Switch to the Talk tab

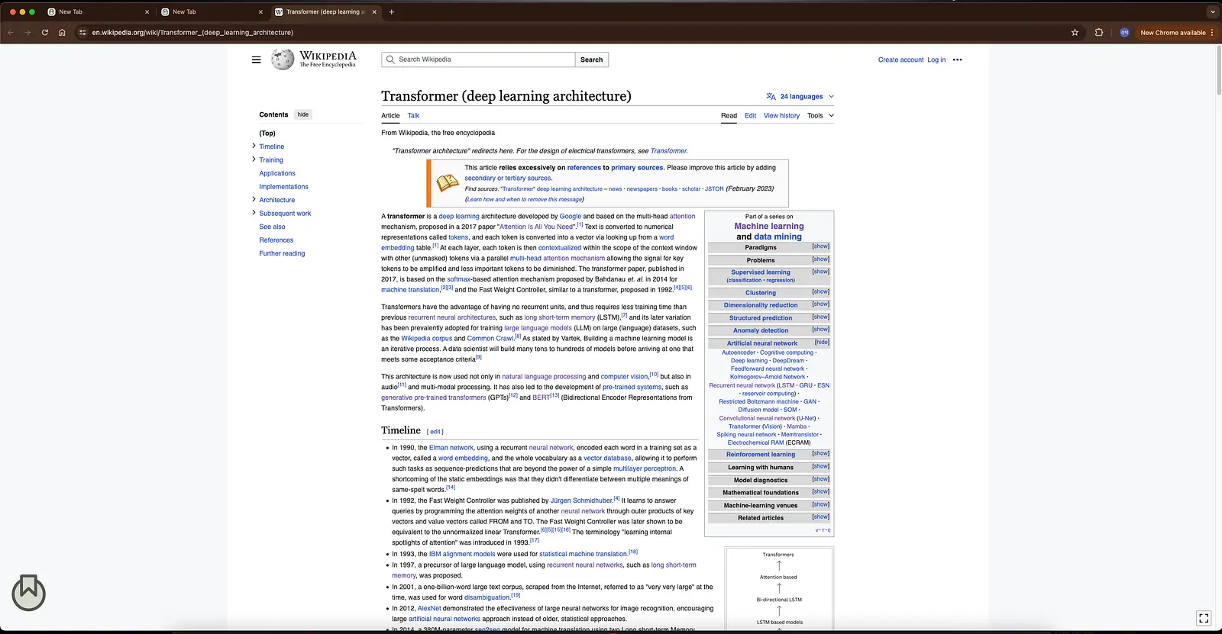click(x=413, y=116)
